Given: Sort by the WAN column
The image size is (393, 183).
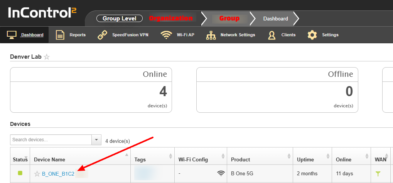Looking at the screenshot, I should (x=381, y=156).
